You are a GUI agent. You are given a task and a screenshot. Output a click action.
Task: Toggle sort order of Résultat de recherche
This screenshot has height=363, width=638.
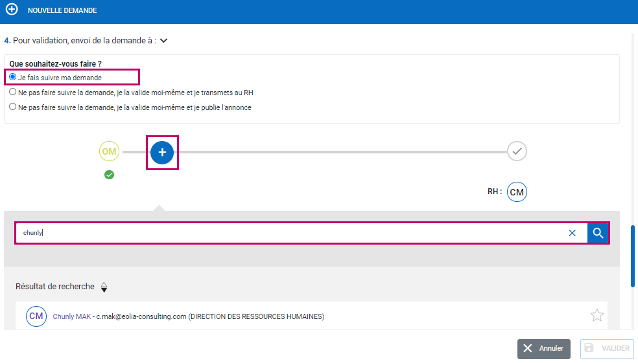point(104,287)
